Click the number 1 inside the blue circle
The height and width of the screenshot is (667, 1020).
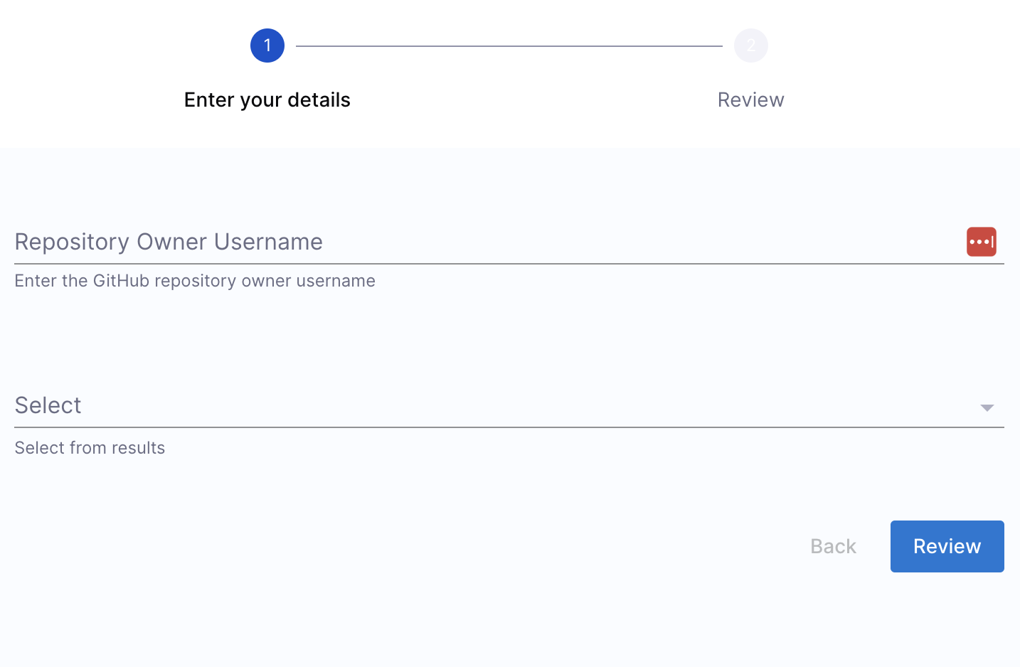[267, 46]
